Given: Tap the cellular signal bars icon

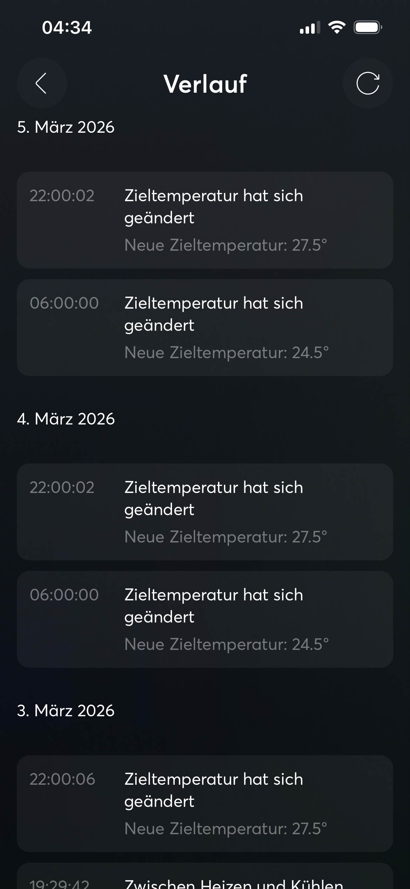Looking at the screenshot, I should [x=310, y=27].
